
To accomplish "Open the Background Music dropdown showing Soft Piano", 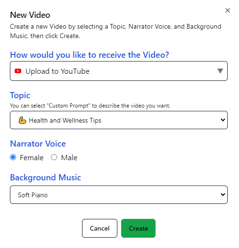I will [119, 195].
